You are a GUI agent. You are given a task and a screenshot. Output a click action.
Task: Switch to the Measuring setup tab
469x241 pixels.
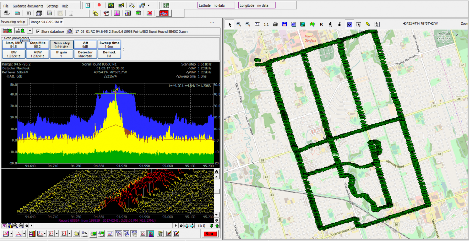point(13,22)
